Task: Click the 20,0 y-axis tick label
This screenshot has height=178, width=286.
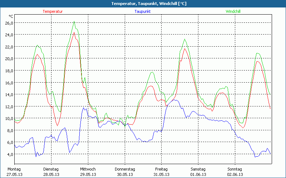Action: (x=8, y=58)
